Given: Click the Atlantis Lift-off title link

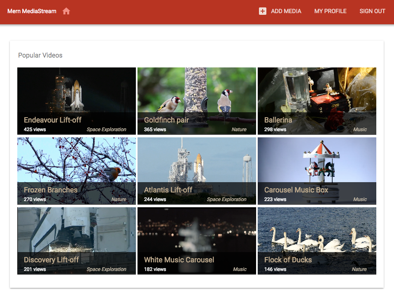Looking at the screenshot, I should click(x=168, y=190).
